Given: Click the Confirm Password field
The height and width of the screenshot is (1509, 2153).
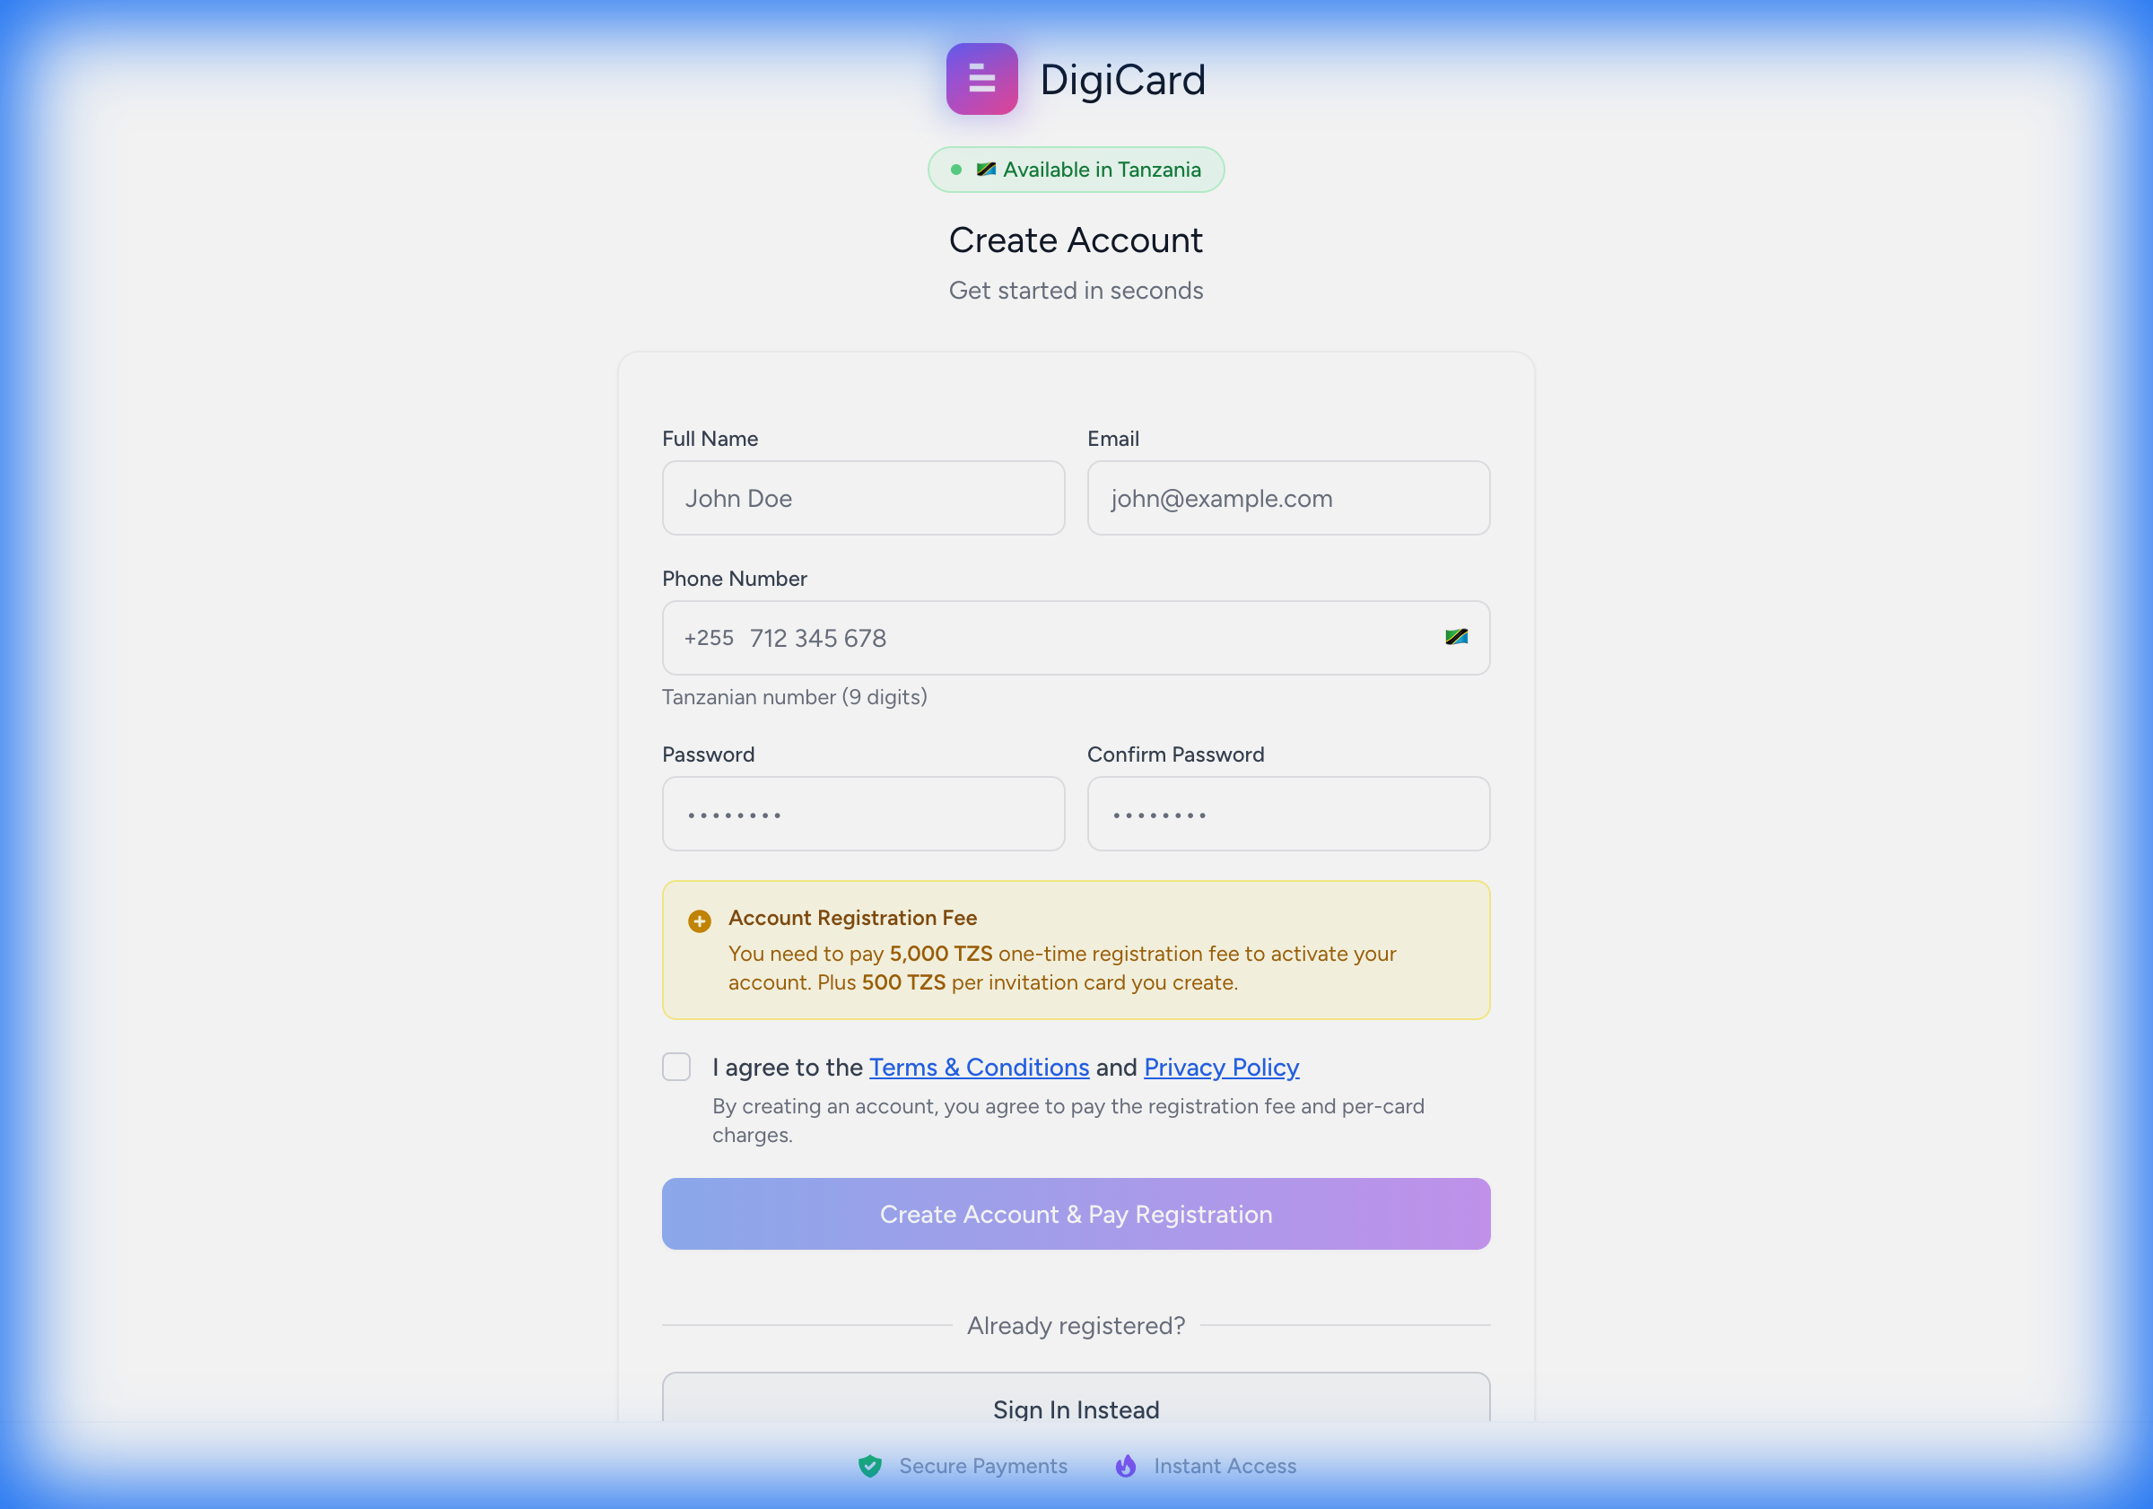Looking at the screenshot, I should [x=1287, y=814].
